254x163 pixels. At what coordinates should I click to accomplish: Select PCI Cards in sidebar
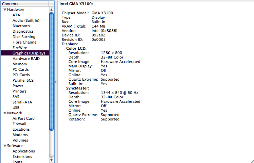coord(21,75)
